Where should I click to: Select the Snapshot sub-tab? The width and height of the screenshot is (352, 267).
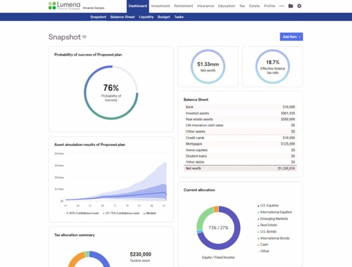tap(98, 17)
